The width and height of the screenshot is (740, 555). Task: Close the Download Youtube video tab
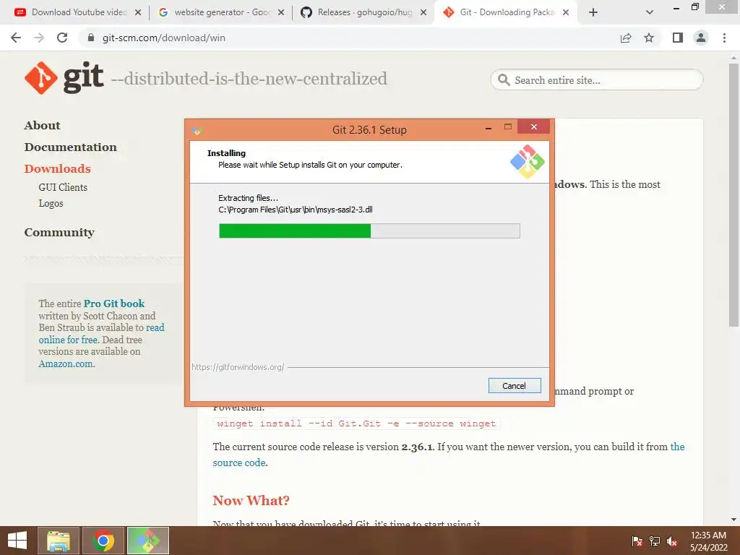138,12
